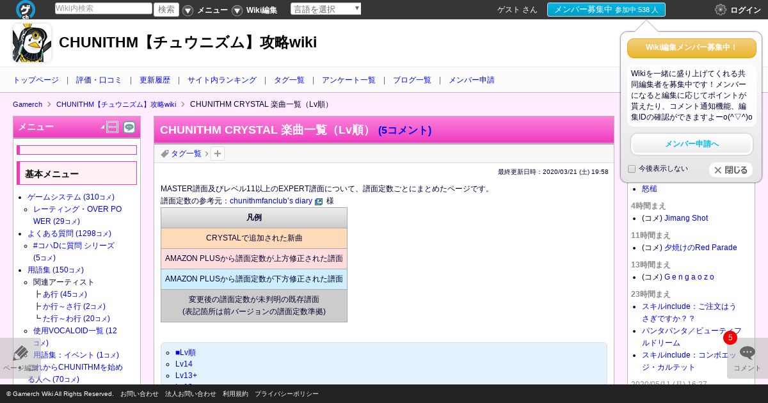Open the トップページ nav item
768x403 pixels.
36,80
